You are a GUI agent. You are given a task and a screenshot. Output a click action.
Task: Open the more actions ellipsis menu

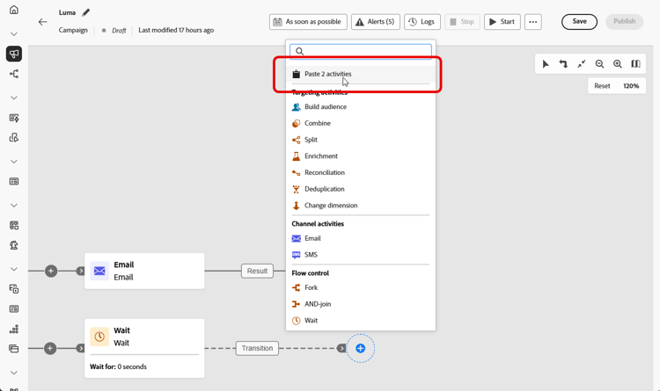click(533, 22)
